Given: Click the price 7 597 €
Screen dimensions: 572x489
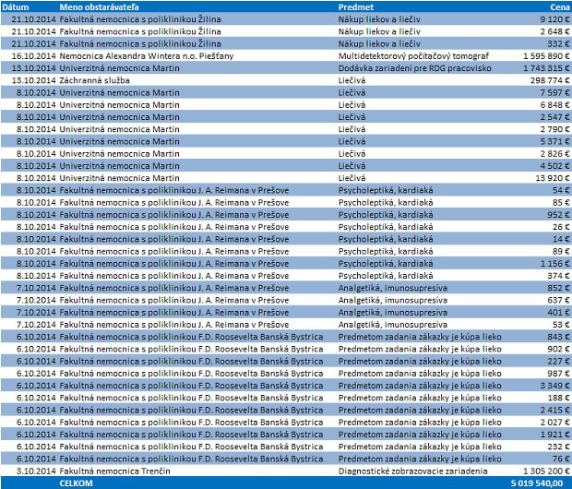Looking at the screenshot, I should pyautogui.click(x=554, y=92).
